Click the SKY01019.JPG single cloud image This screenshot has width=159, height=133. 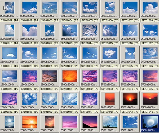coord(10,53)
